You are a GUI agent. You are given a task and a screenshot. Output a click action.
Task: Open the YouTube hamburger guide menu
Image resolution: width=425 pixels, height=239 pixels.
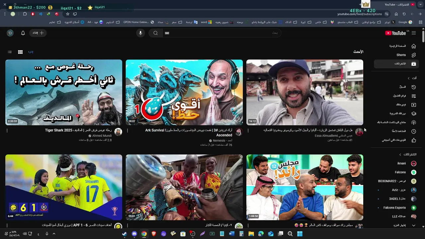pyautogui.click(x=413, y=33)
